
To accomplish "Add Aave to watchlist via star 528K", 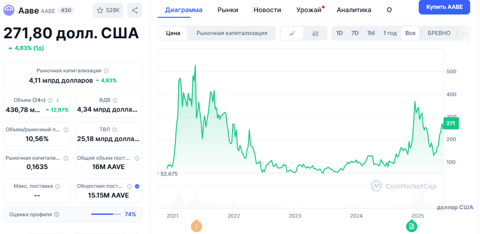I will (x=108, y=10).
